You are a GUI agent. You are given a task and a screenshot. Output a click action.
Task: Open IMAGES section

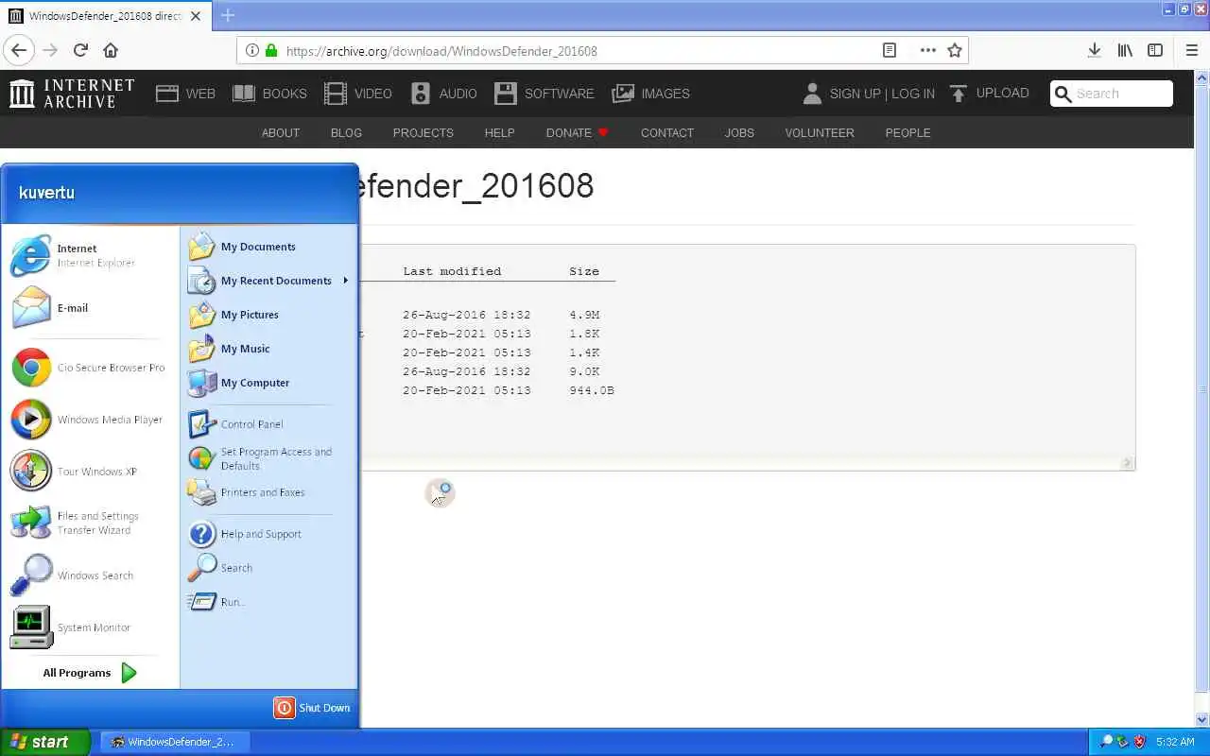[x=650, y=94]
